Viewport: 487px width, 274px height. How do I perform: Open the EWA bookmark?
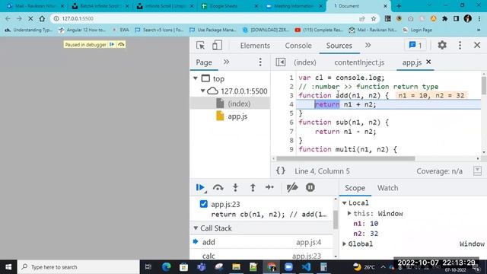click(121, 30)
